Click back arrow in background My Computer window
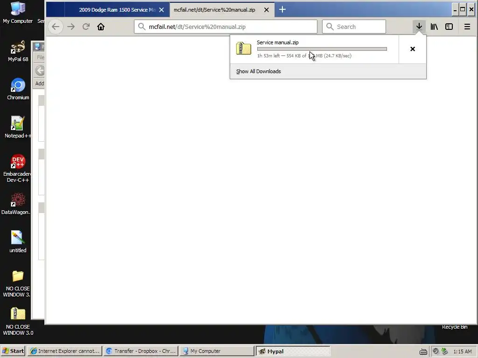The image size is (478, 358). [40, 70]
